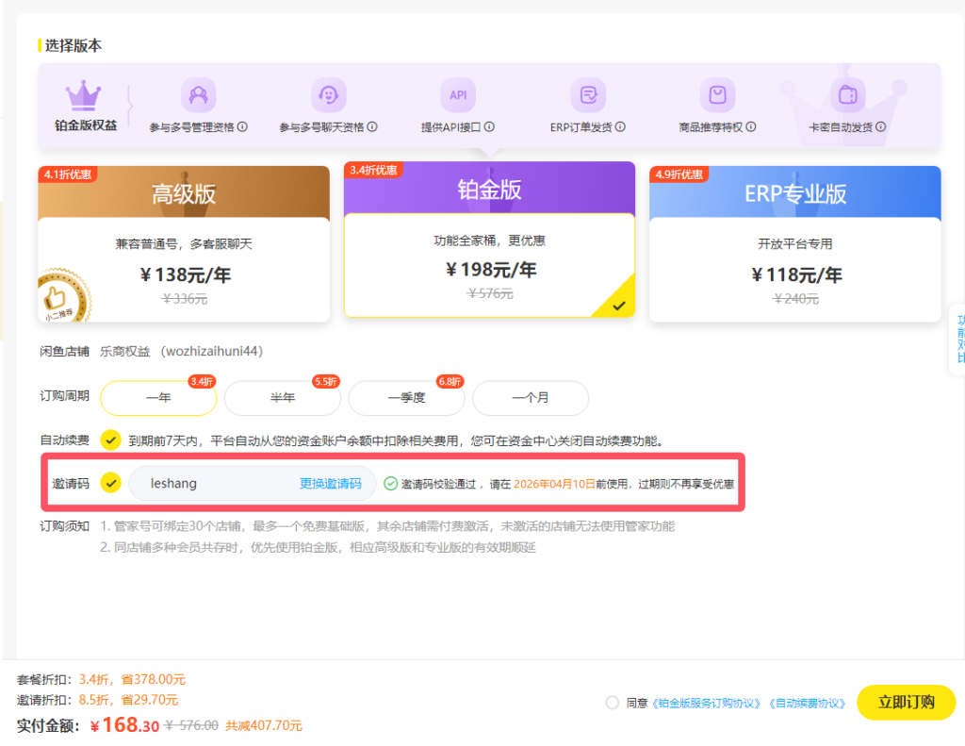
Task: Click the 铂金版权益 crown icon
Action: [x=86, y=94]
